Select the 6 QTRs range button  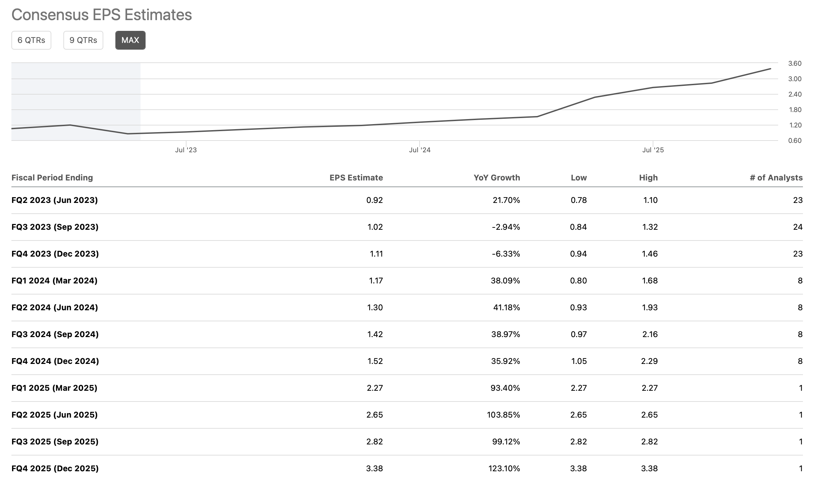(31, 40)
